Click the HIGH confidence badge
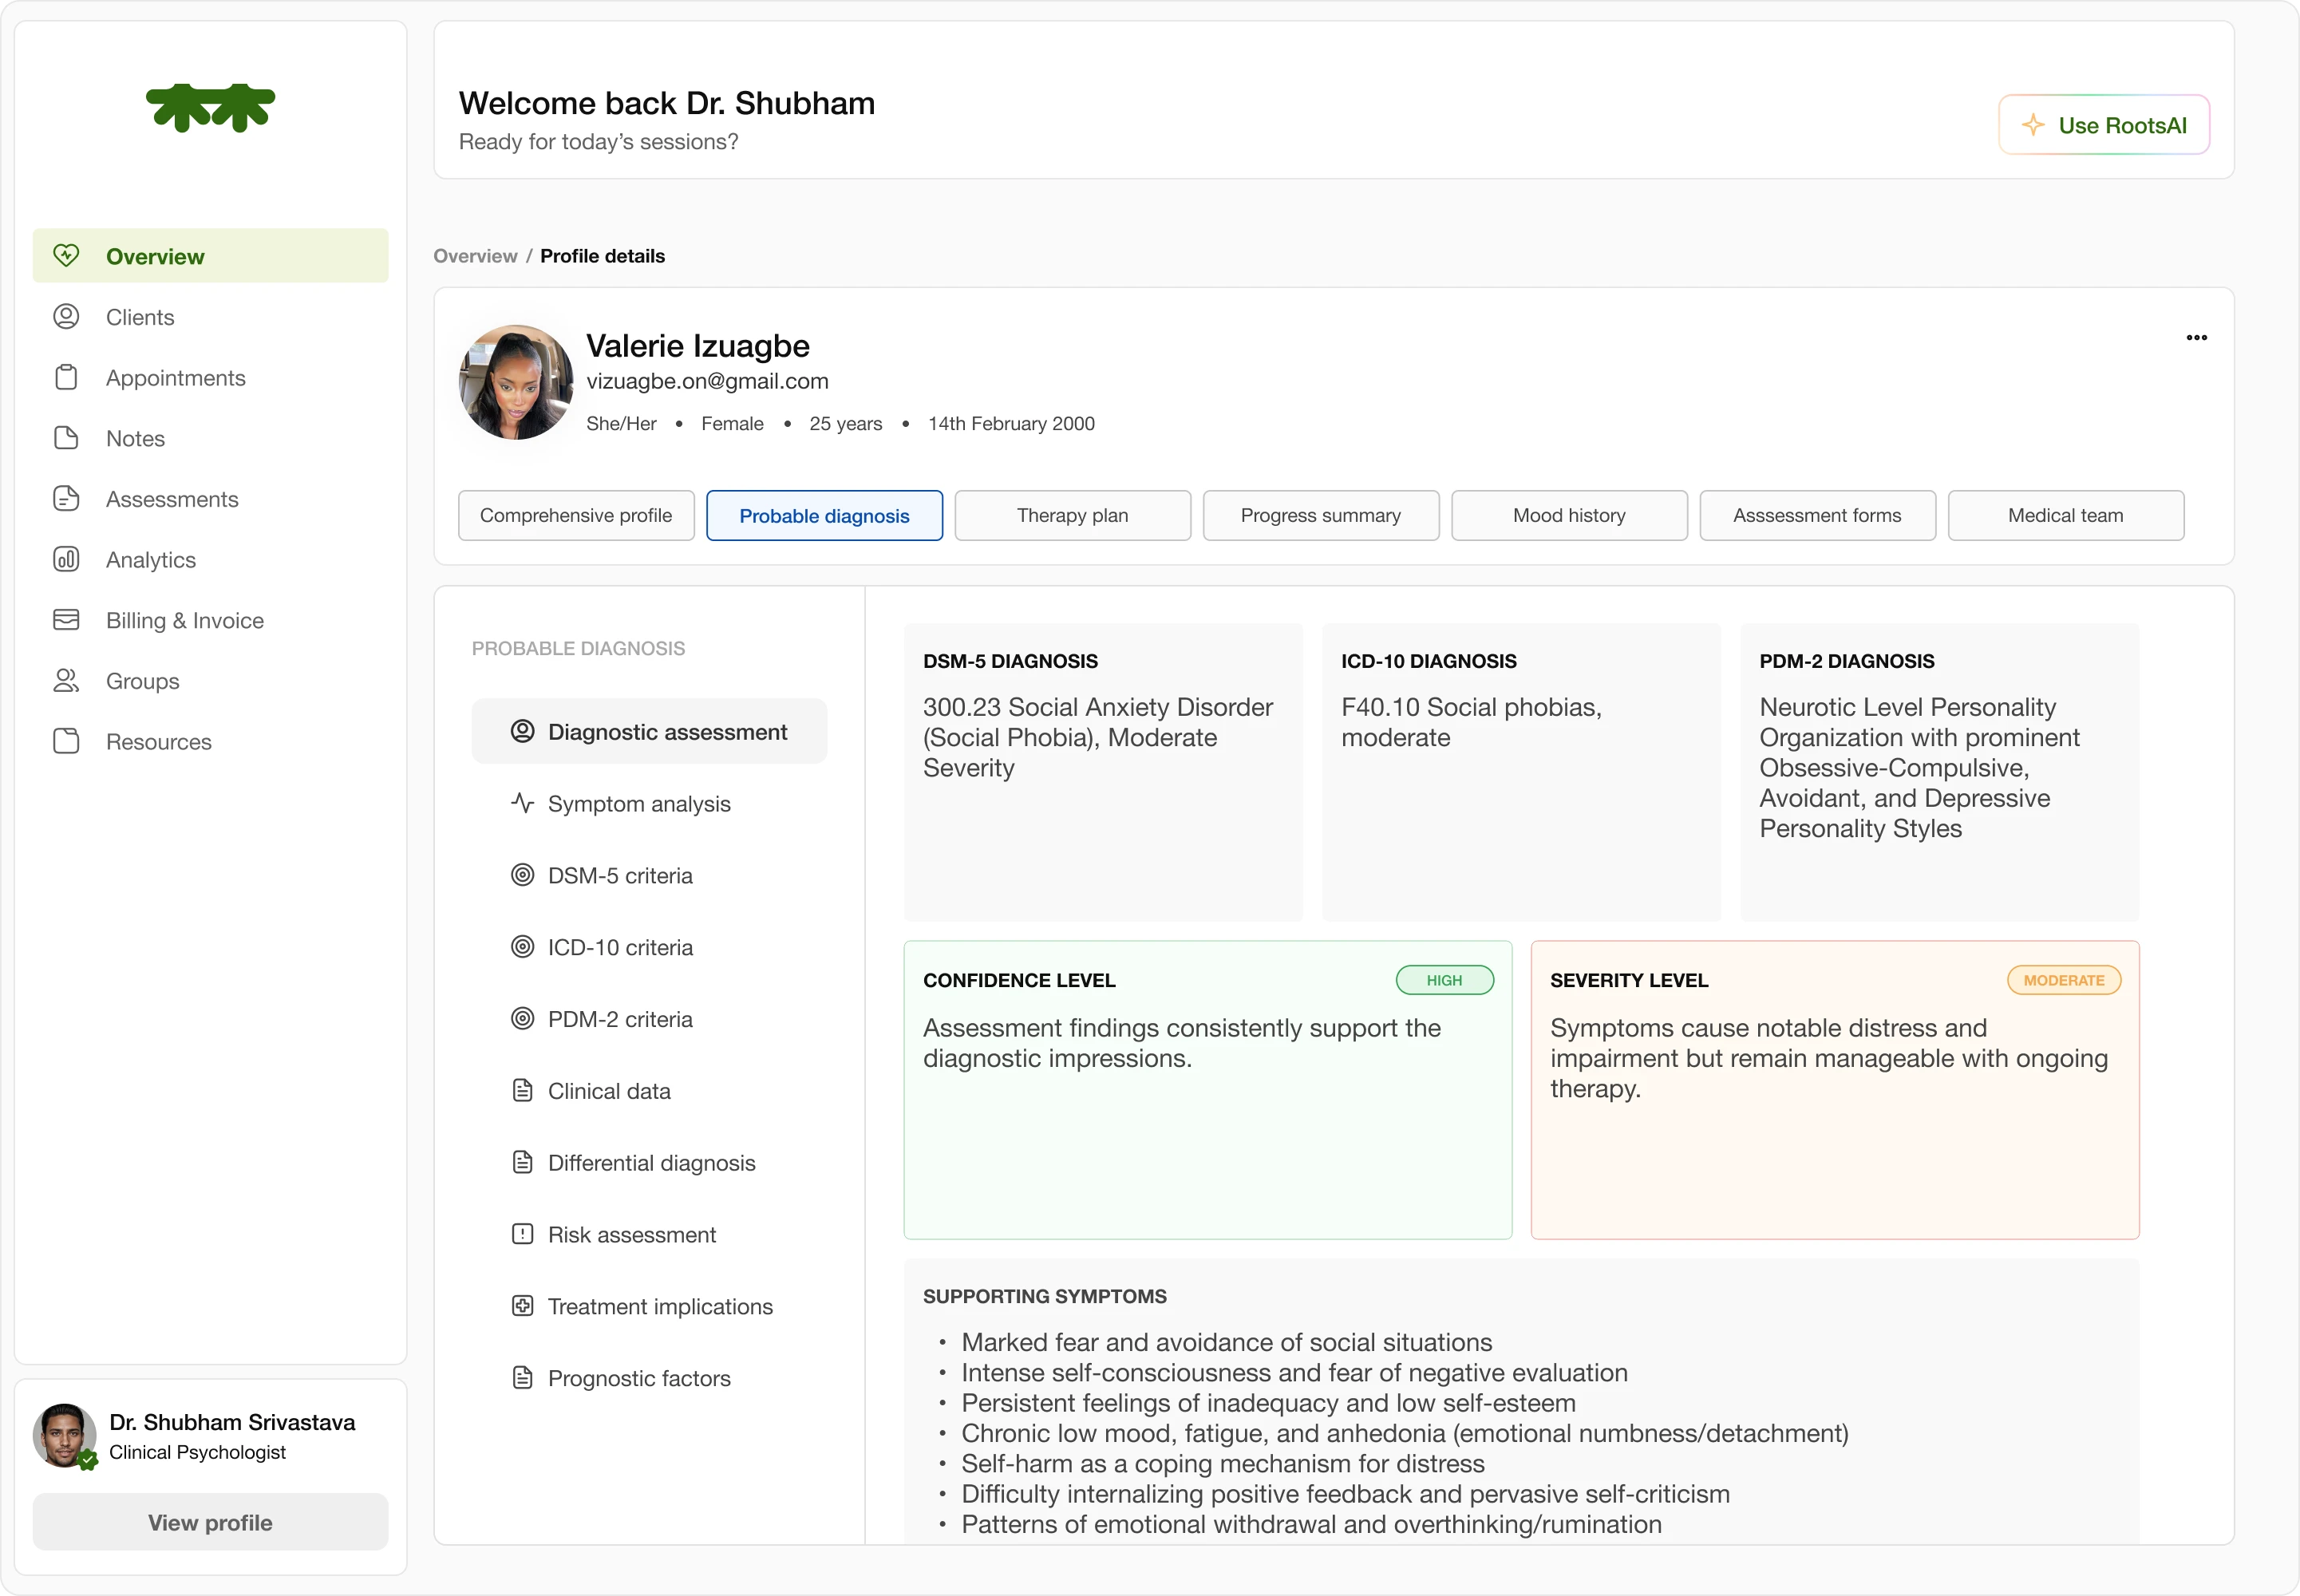 pos(1444,980)
